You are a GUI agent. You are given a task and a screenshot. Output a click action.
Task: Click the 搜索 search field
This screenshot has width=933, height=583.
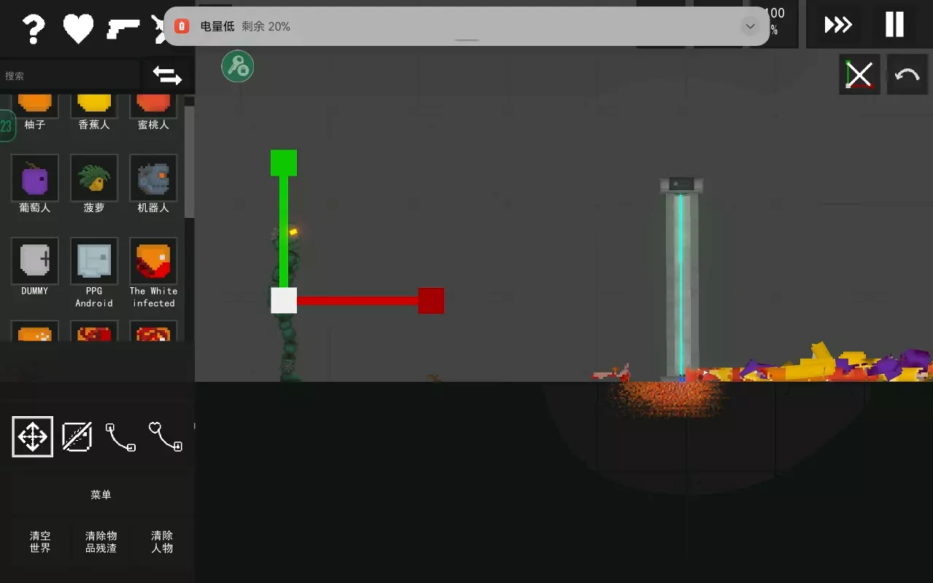70,76
